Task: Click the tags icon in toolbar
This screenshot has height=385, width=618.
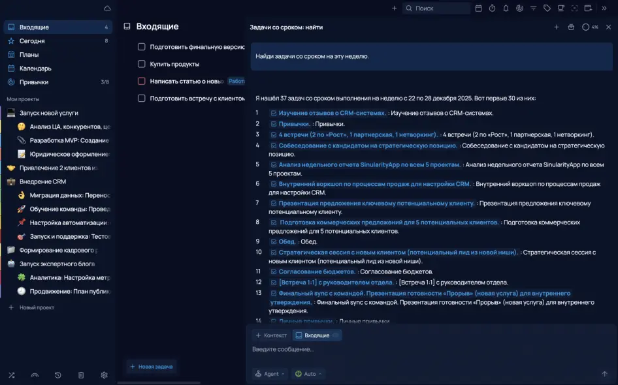Action: click(547, 8)
